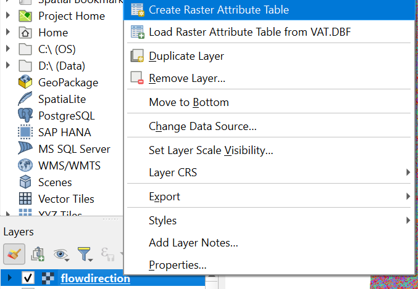Click the Layers panel title
The image size is (418, 289).
[19, 232]
